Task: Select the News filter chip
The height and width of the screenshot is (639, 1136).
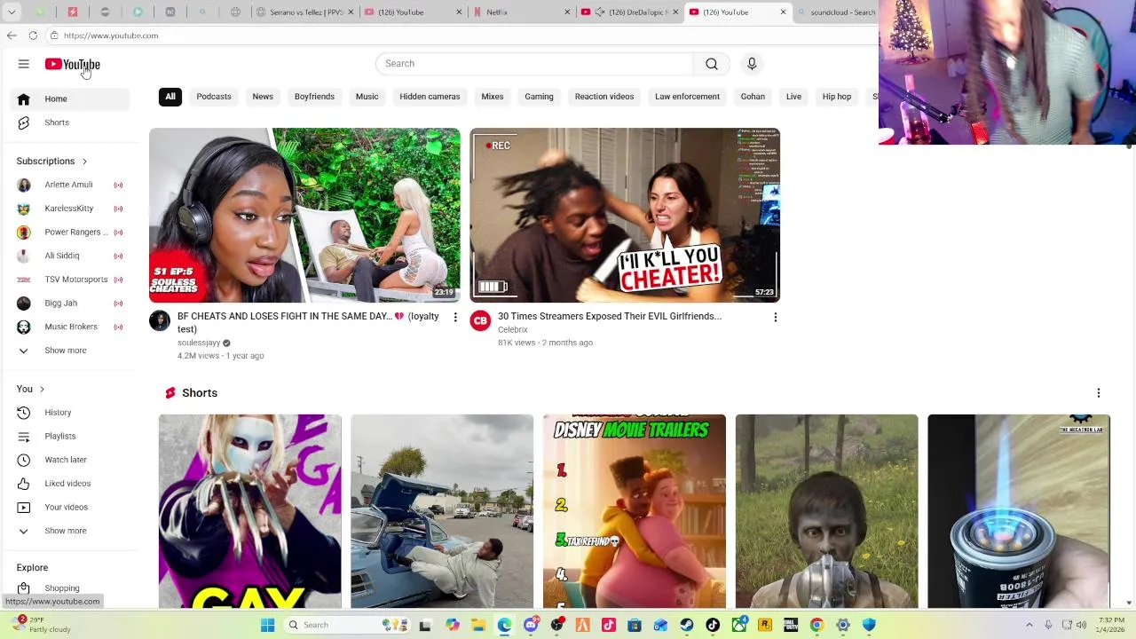Action: click(x=263, y=97)
